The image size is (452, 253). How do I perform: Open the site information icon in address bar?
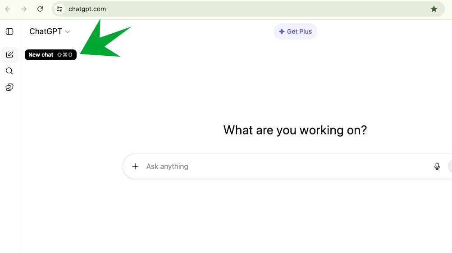tap(59, 9)
